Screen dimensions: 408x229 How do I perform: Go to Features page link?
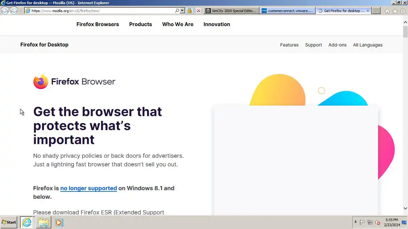tap(289, 45)
